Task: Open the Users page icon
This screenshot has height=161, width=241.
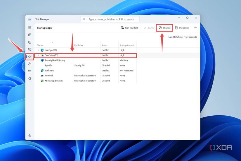Action: (x=30, y=64)
